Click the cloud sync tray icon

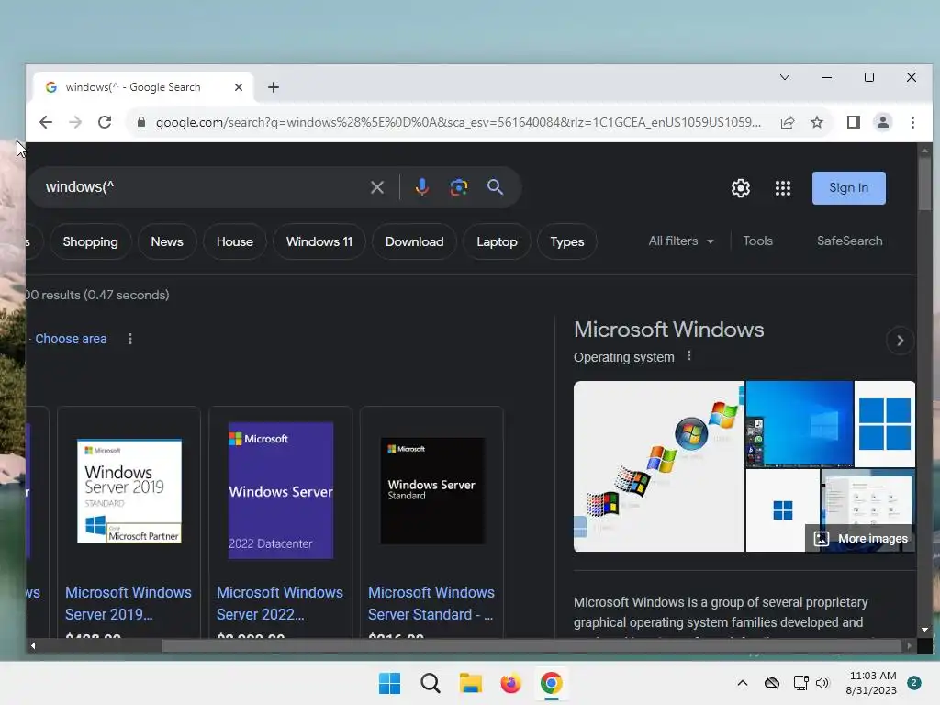click(772, 683)
